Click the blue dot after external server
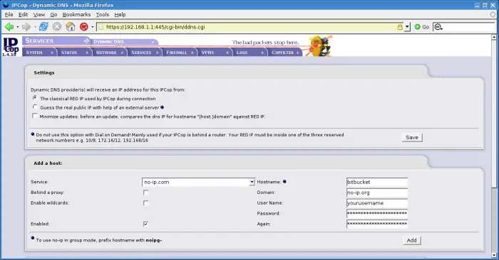 (163, 107)
